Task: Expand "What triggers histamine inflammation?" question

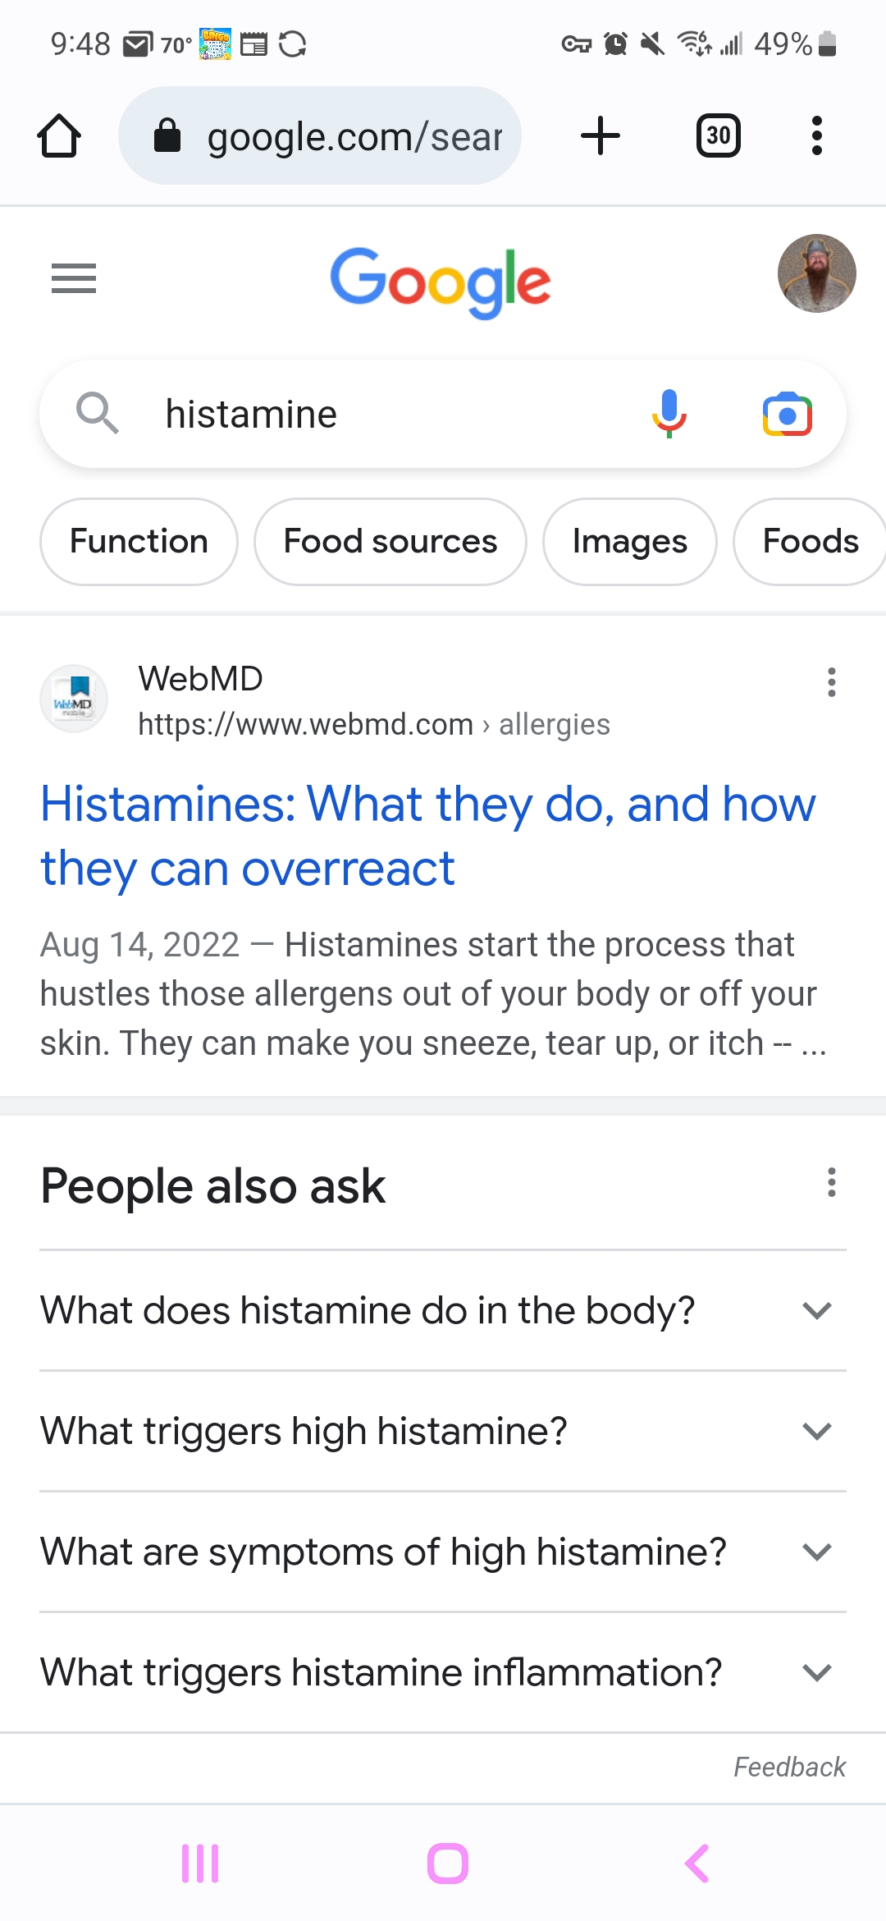Action: click(443, 1672)
